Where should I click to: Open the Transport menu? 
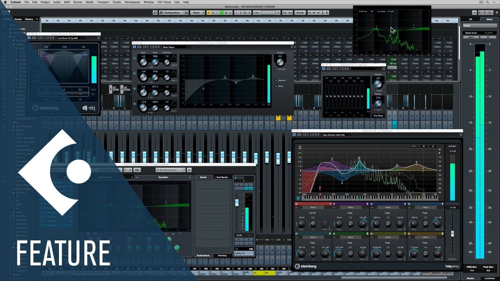[103, 2]
